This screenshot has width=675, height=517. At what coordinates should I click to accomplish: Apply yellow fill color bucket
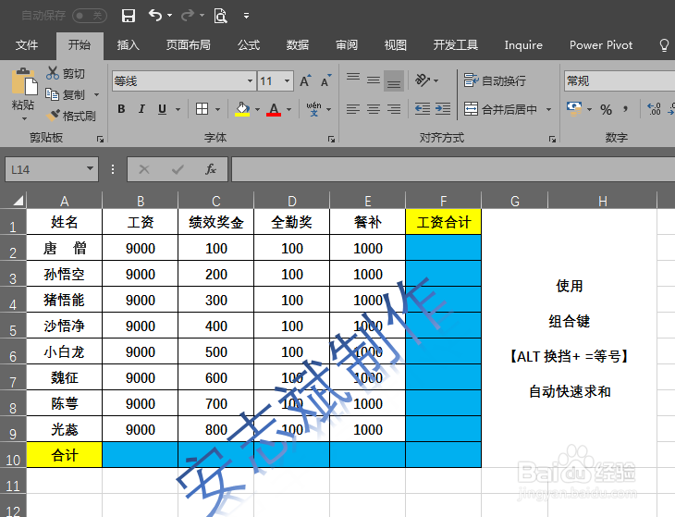tap(242, 109)
